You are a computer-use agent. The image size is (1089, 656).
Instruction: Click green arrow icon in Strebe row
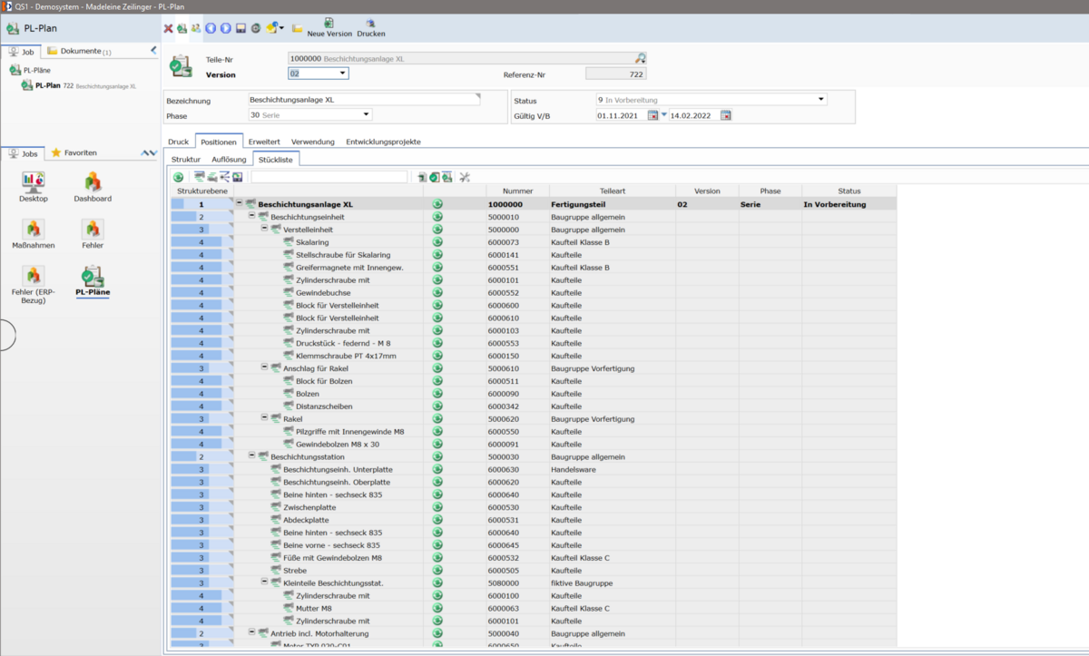click(x=437, y=571)
